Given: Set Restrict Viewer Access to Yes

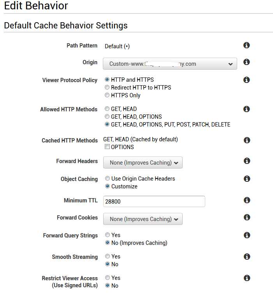Looking at the screenshot, I should tap(107, 278).
